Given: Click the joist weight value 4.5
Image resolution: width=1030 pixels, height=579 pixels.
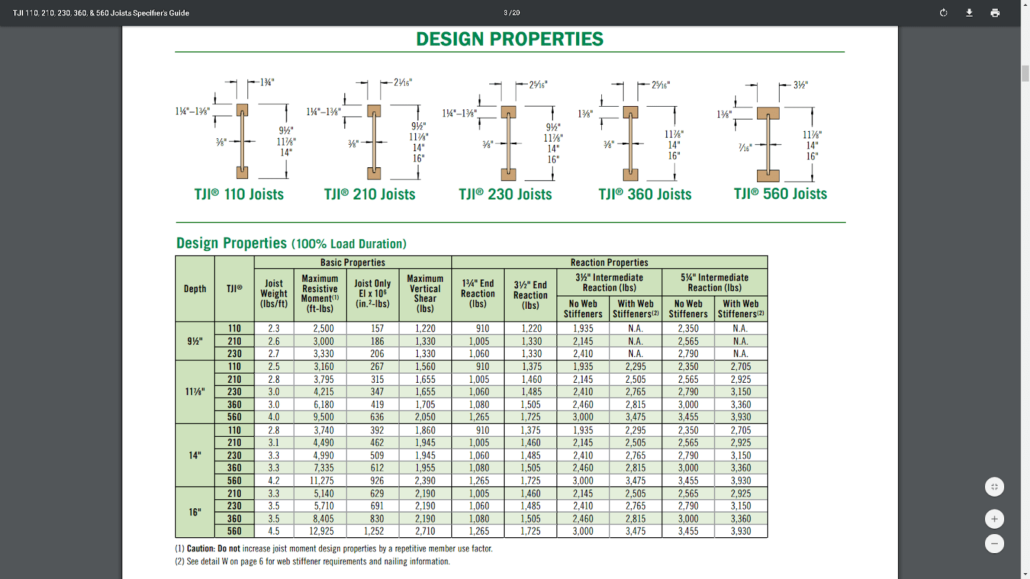Looking at the screenshot, I should 274,531.
